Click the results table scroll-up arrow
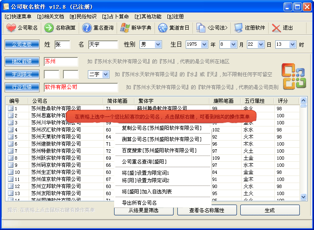Image resolution: width=314 pixels, height=230 pixels. pyautogui.click(x=304, y=100)
